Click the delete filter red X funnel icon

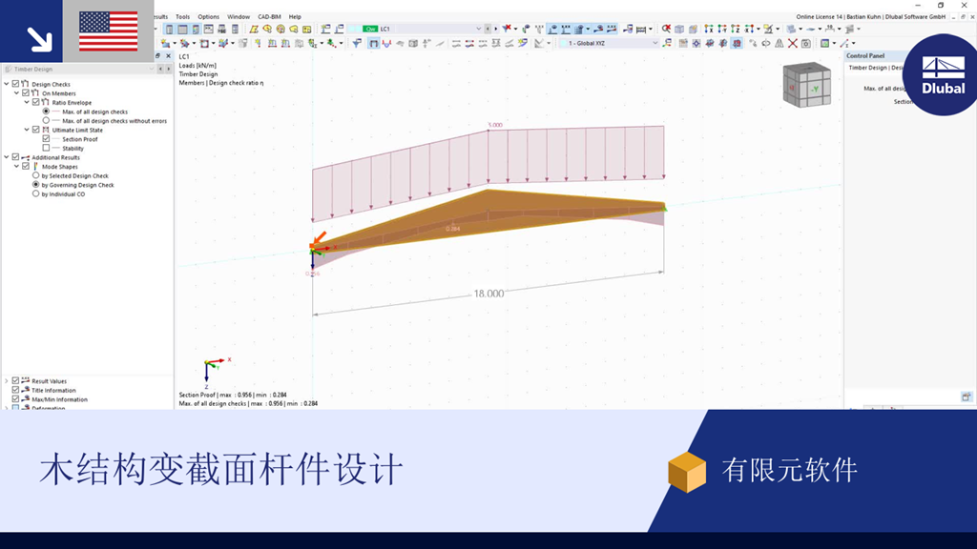click(508, 29)
